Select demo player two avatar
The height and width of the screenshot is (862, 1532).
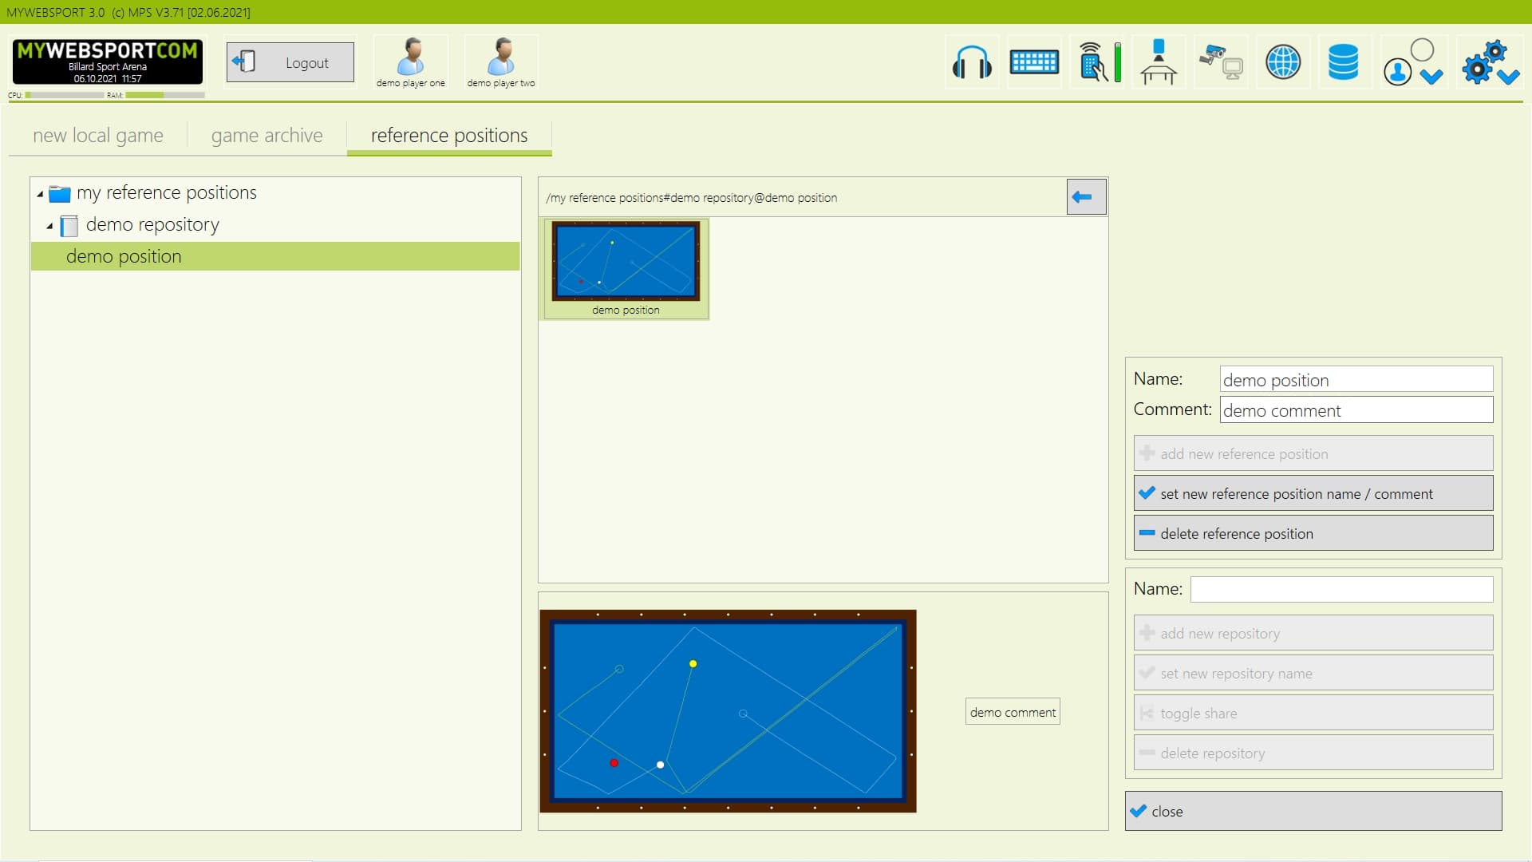point(501,62)
